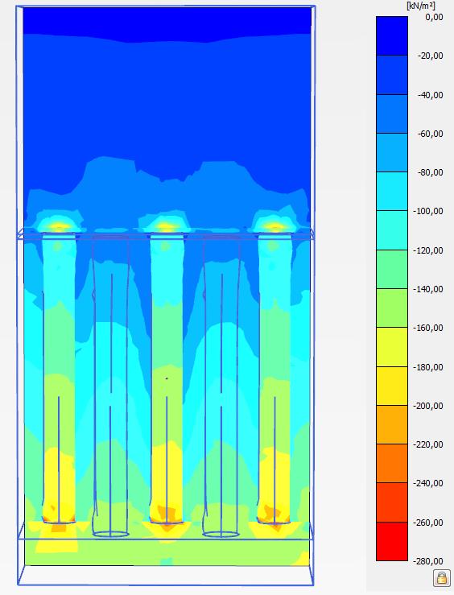This screenshot has height=595, width=454.
Task: Click the -200,00 legend value
Action: 427,406
